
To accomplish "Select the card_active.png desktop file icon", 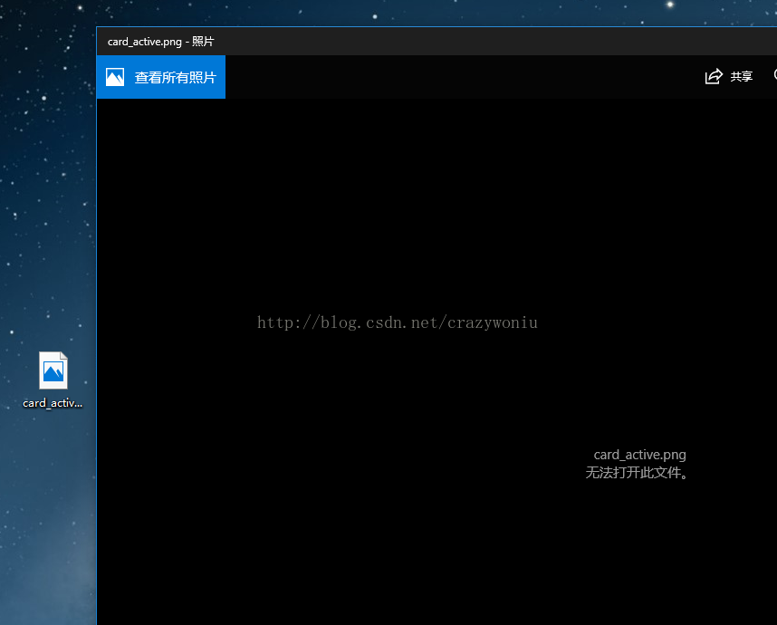I will [53, 370].
